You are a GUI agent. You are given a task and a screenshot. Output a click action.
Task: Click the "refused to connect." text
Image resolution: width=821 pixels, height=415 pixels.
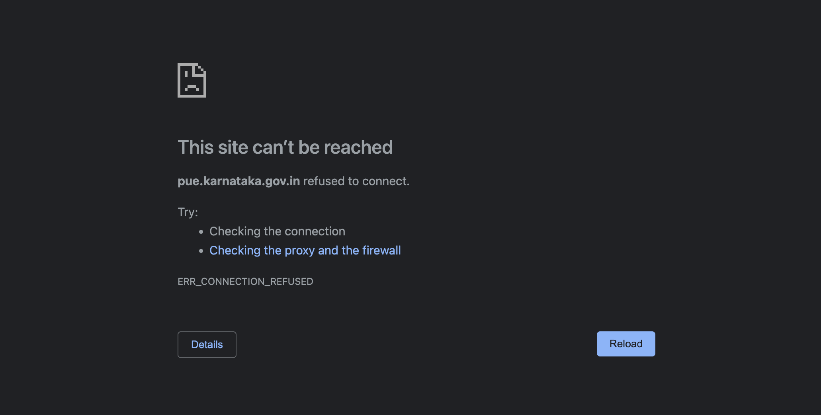(x=356, y=181)
